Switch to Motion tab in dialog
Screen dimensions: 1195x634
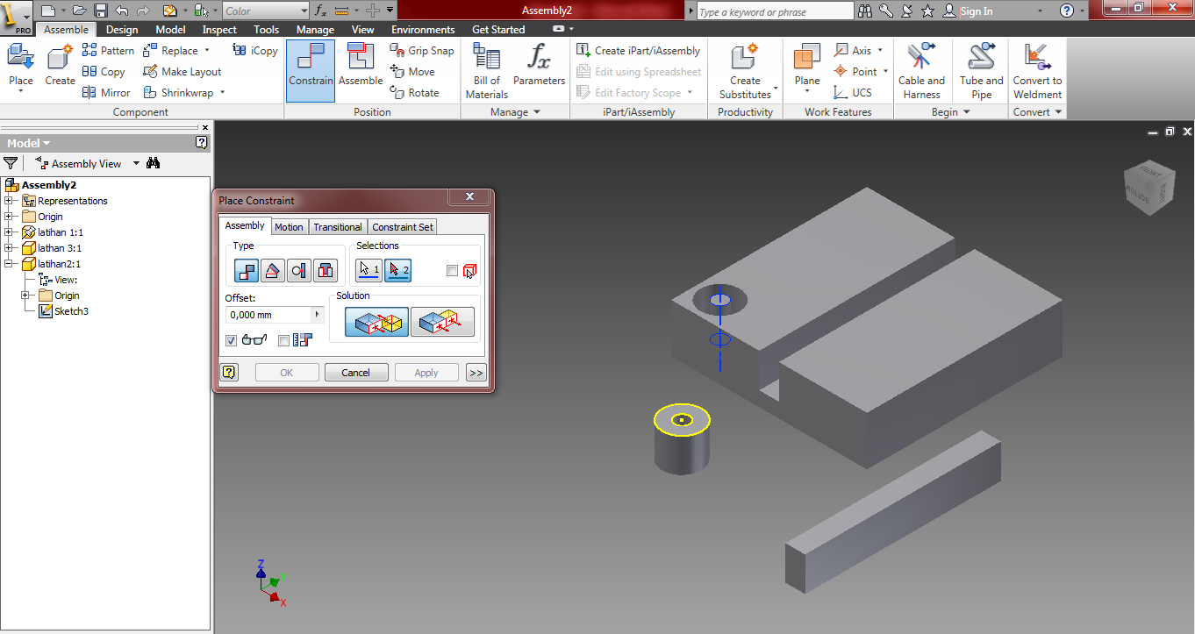click(289, 227)
